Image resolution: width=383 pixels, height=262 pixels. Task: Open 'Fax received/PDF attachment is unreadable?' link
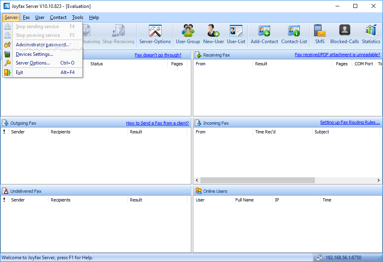[x=337, y=55]
